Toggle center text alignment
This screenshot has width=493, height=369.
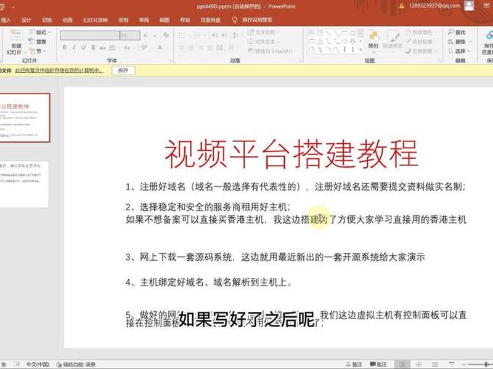pyautogui.click(x=191, y=48)
